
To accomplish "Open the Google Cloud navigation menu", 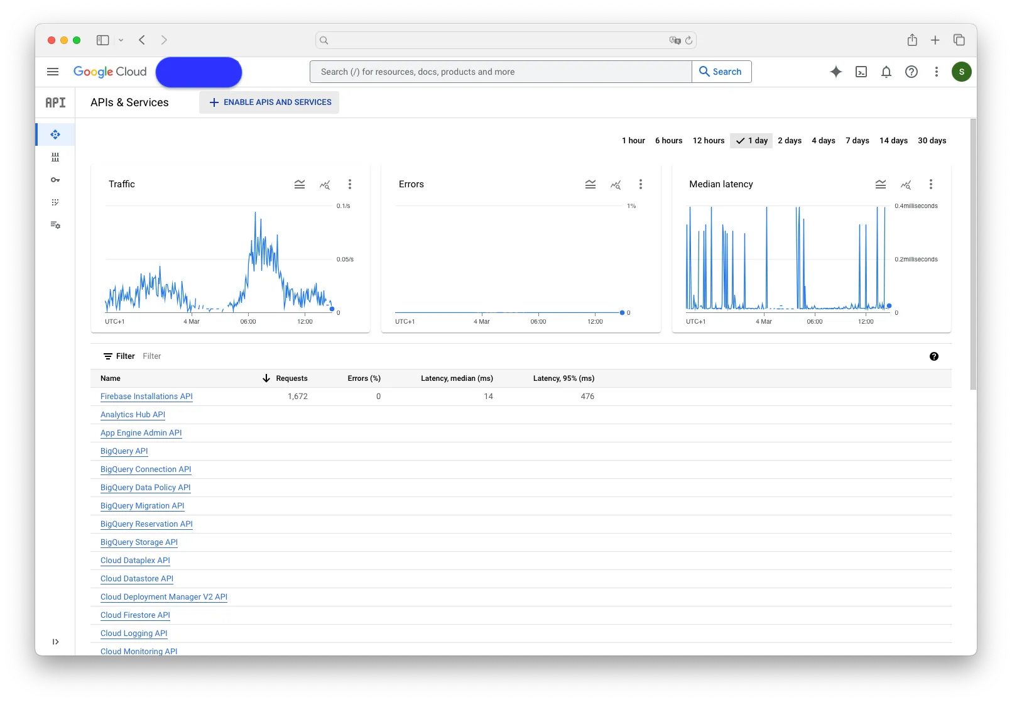I will point(53,72).
